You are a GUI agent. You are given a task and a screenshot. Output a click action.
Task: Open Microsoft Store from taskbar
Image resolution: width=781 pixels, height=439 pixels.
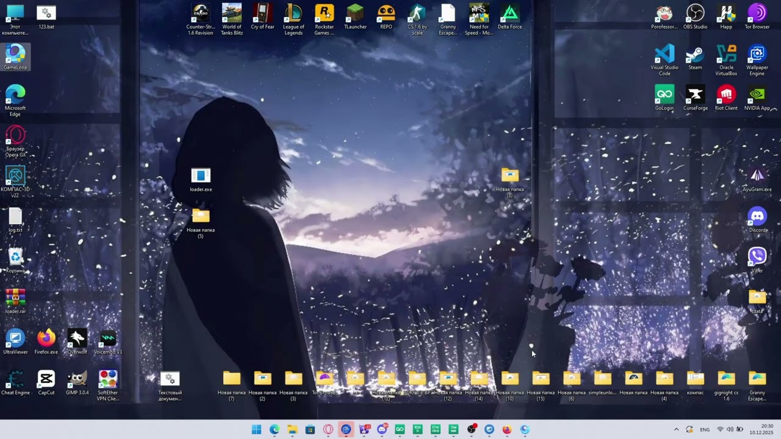[310, 429]
